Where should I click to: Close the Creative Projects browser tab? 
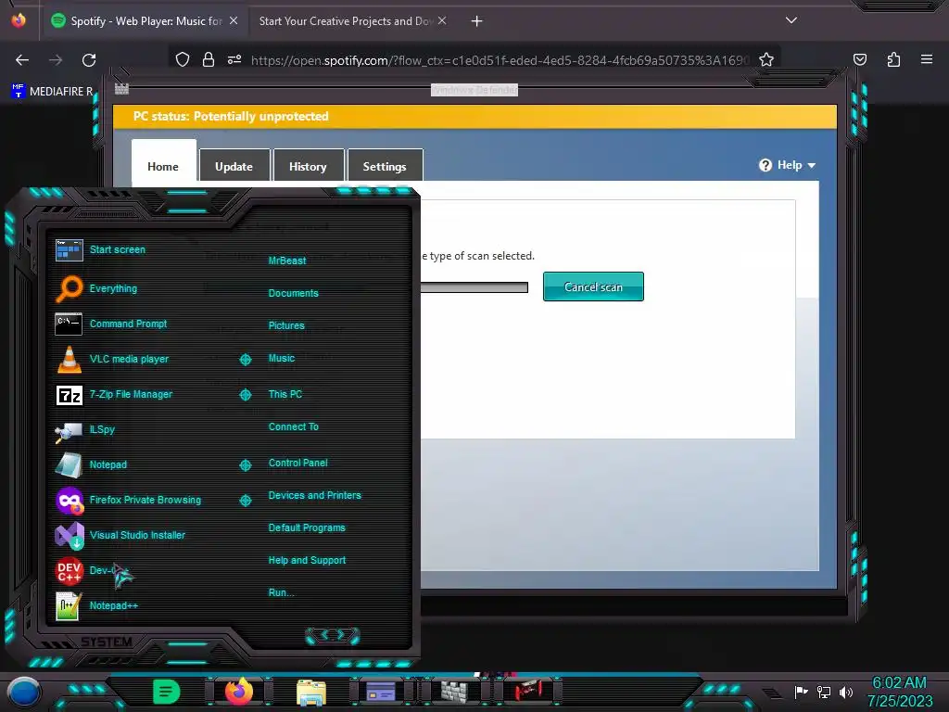[442, 20]
